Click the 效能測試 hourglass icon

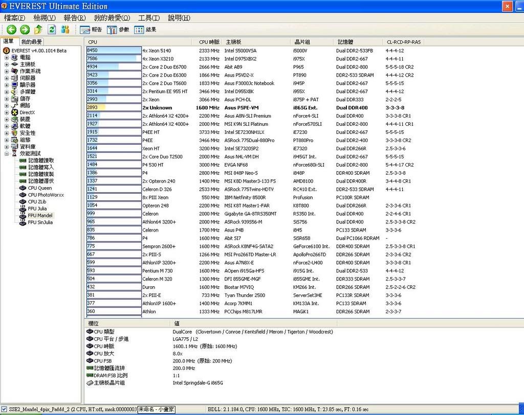pyautogui.click(x=14, y=153)
